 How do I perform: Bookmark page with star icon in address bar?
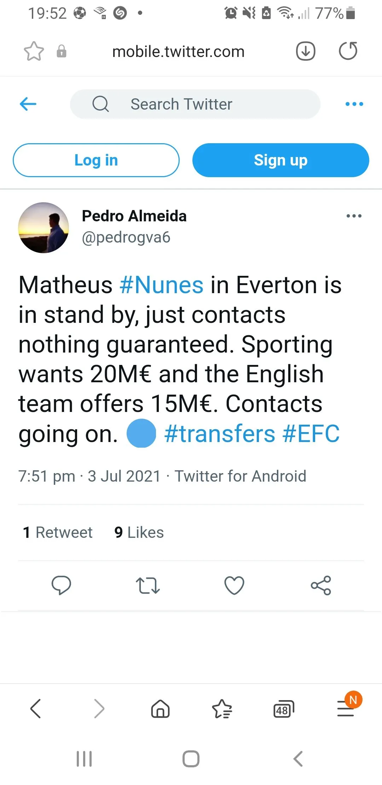coord(34,52)
